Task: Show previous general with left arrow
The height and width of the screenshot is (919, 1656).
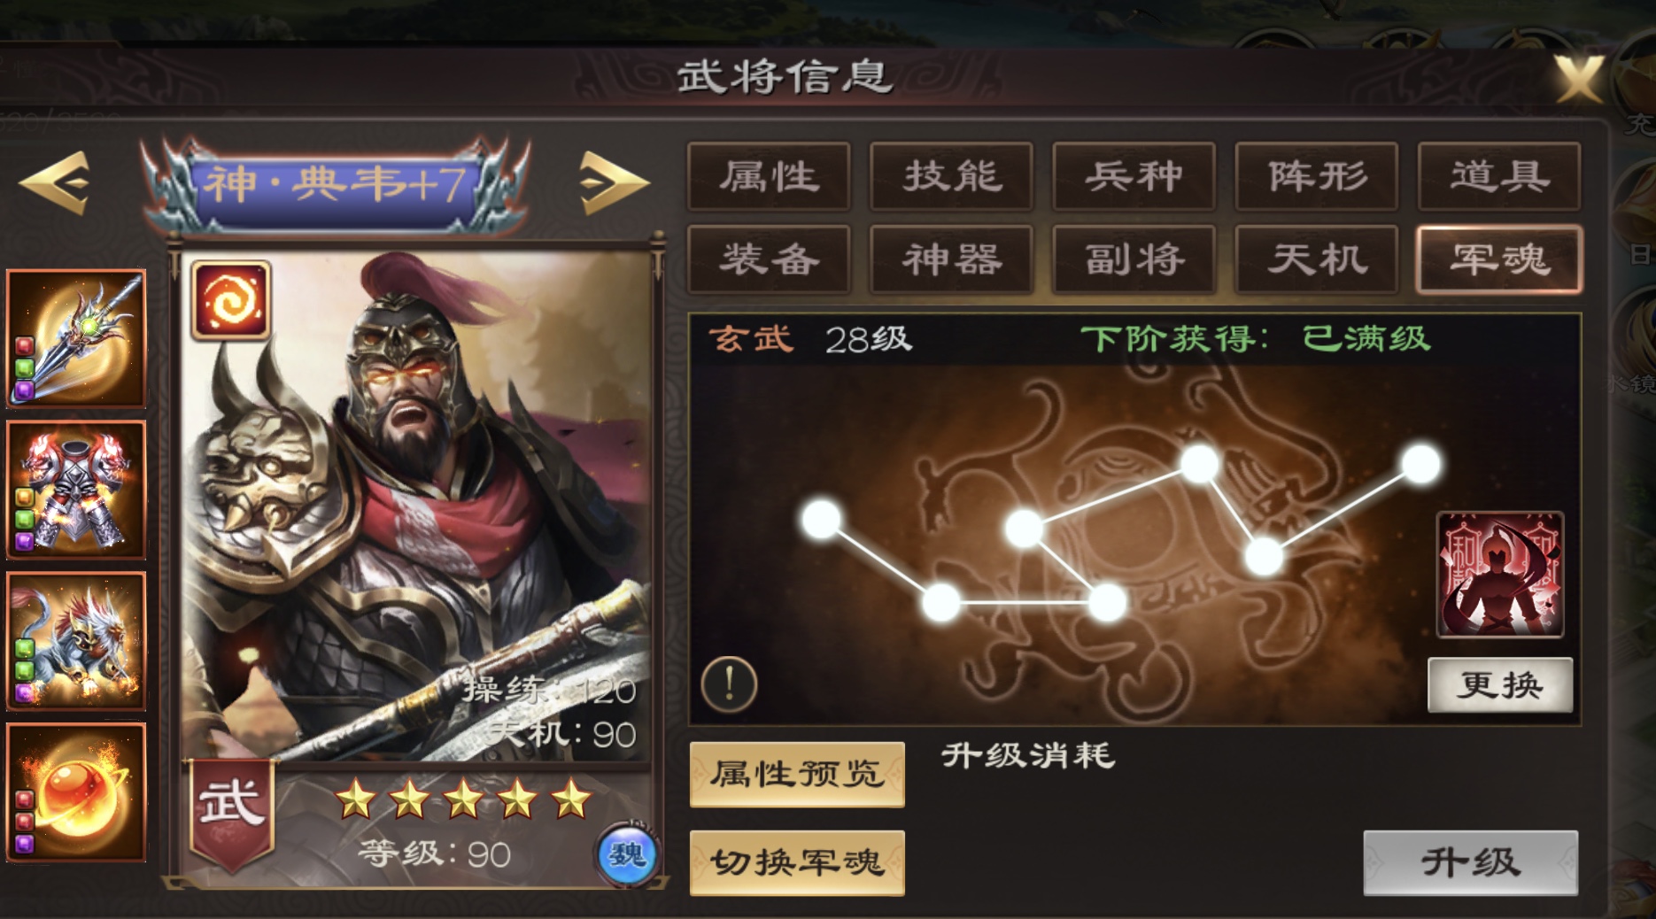Action: click(55, 182)
